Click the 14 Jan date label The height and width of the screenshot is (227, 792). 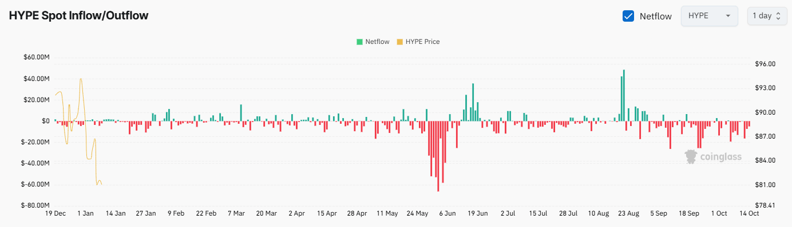(x=116, y=213)
